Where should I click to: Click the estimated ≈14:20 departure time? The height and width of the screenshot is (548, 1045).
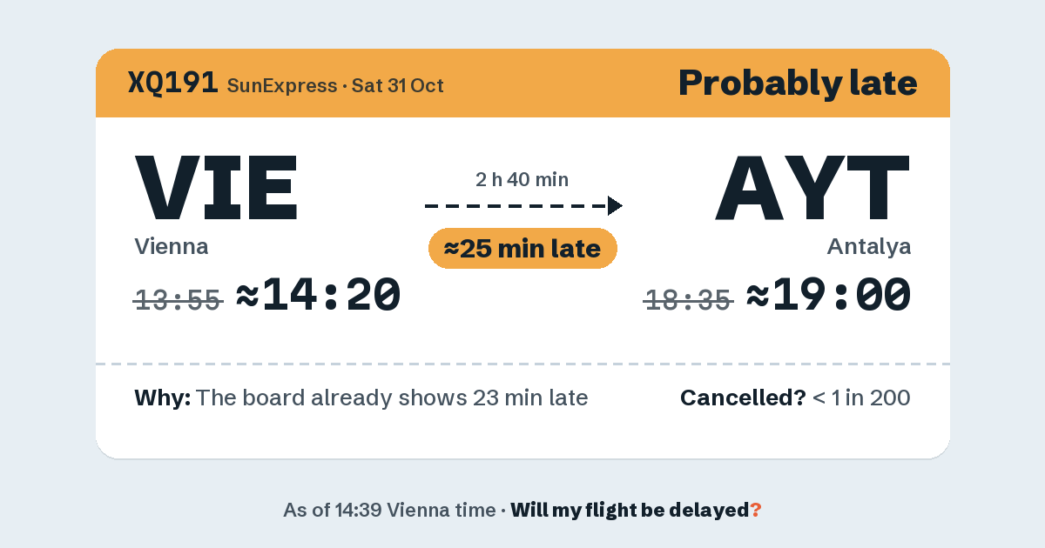[319, 295]
